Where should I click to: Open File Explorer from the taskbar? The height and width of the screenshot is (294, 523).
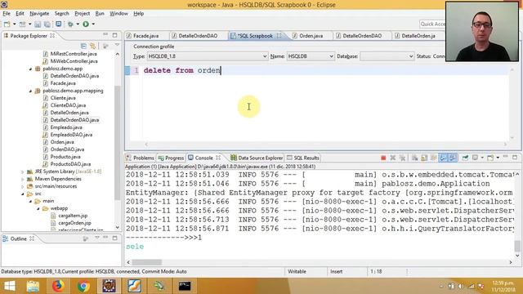tap(33, 286)
